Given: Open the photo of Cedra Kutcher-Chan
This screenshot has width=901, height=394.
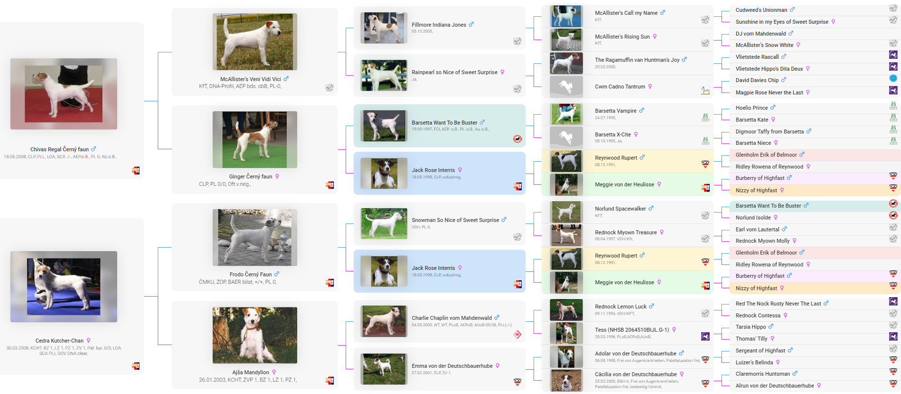Looking at the screenshot, I should pos(64,287).
